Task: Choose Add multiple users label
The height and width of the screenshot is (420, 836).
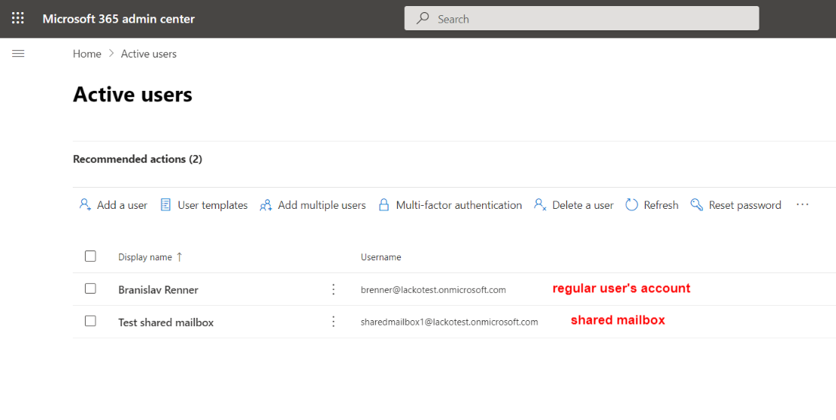Action: point(322,205)
